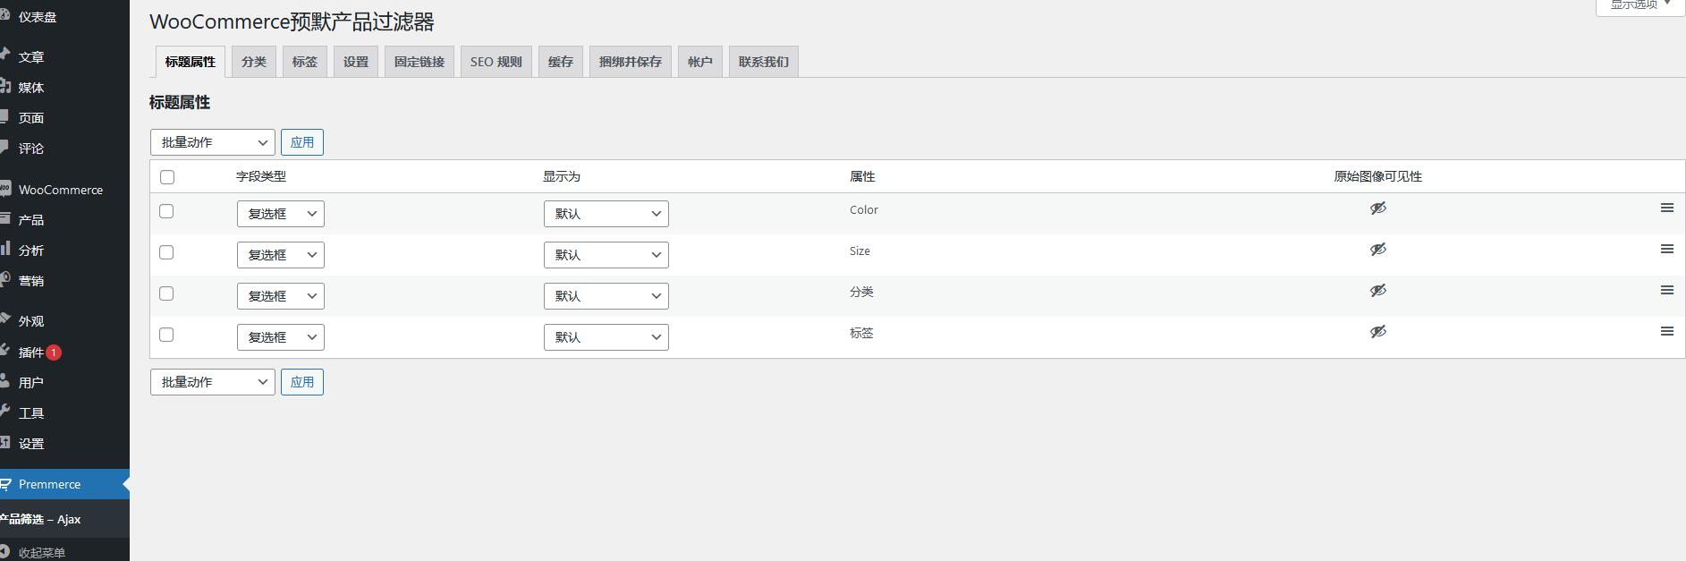Click the WooCommerce logo icon in sidebar
The width and height of the screenshot is (1686, 561).
4,189
